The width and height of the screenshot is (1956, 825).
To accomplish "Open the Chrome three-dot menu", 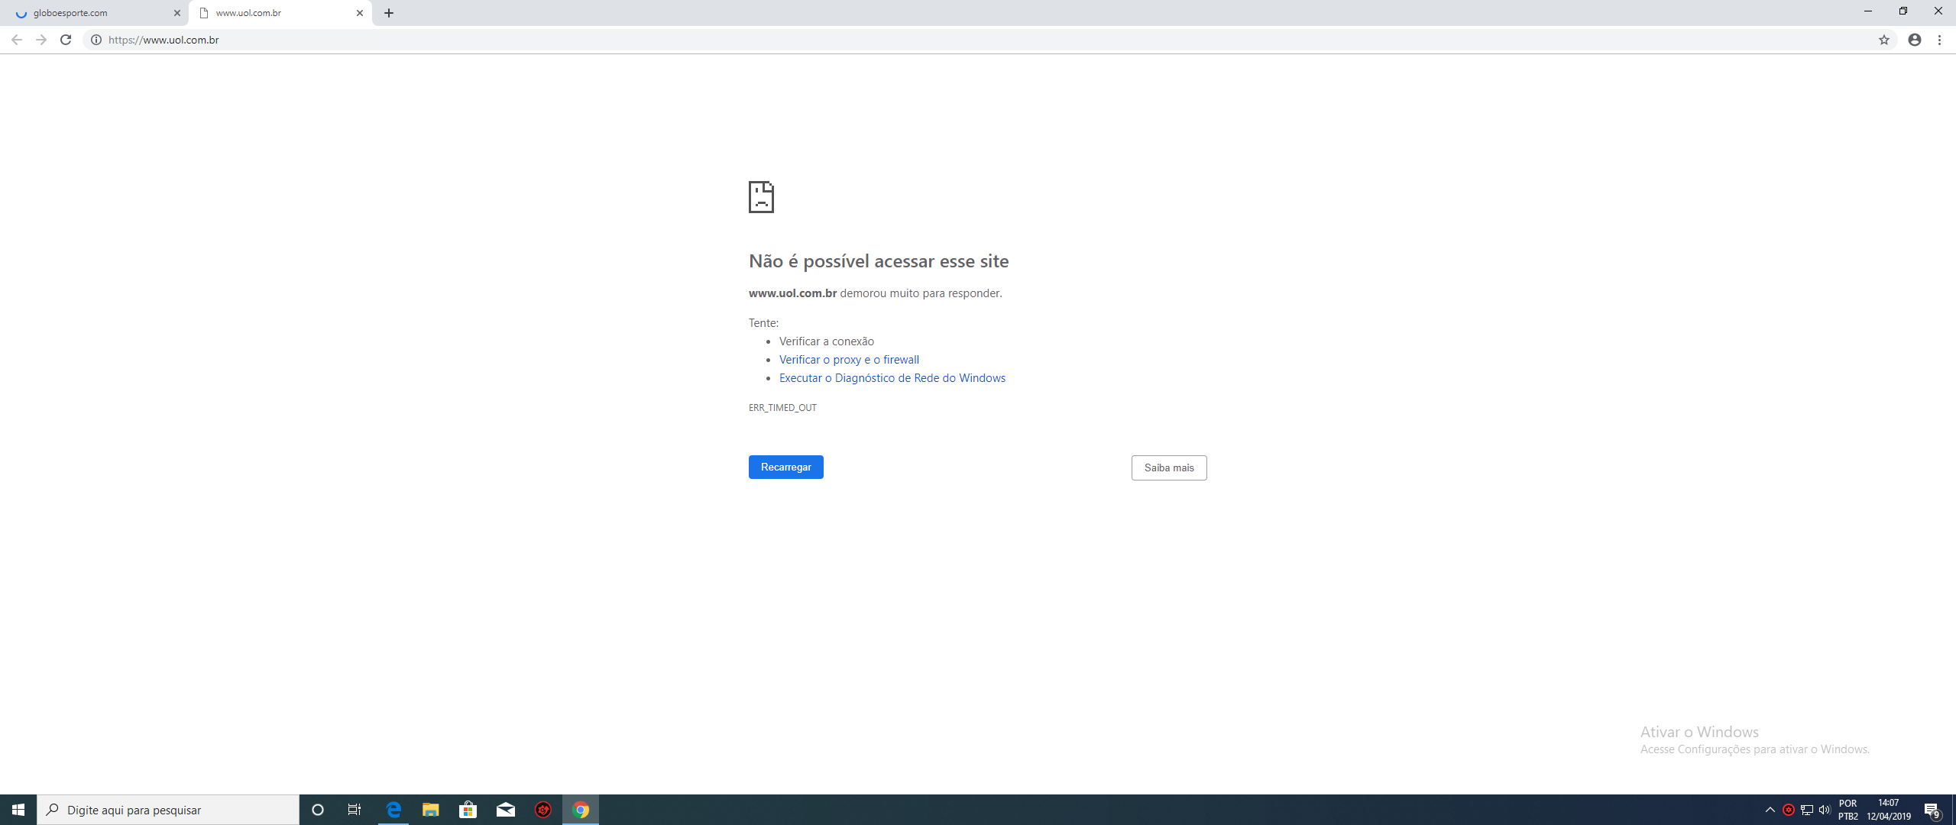I will point(1940,40).
